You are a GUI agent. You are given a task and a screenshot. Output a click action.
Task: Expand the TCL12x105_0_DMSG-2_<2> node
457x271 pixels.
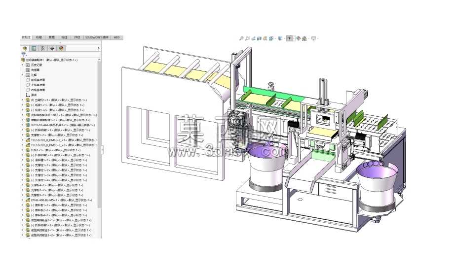(23, 145)
